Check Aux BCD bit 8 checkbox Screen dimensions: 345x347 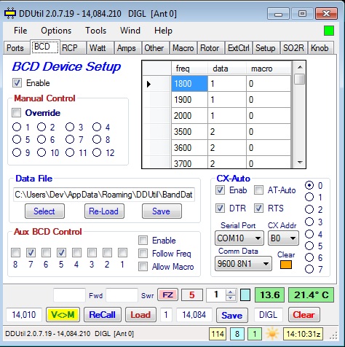coord(15,253)
